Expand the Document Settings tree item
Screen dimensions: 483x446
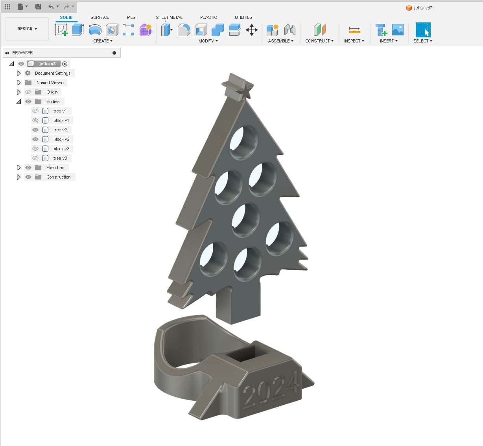coord(18,73)
